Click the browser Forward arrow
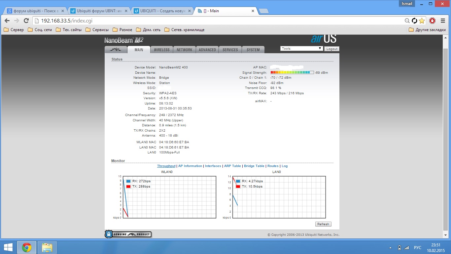The height and width of the screenshot is (254, 451). [x=17, y=21]
